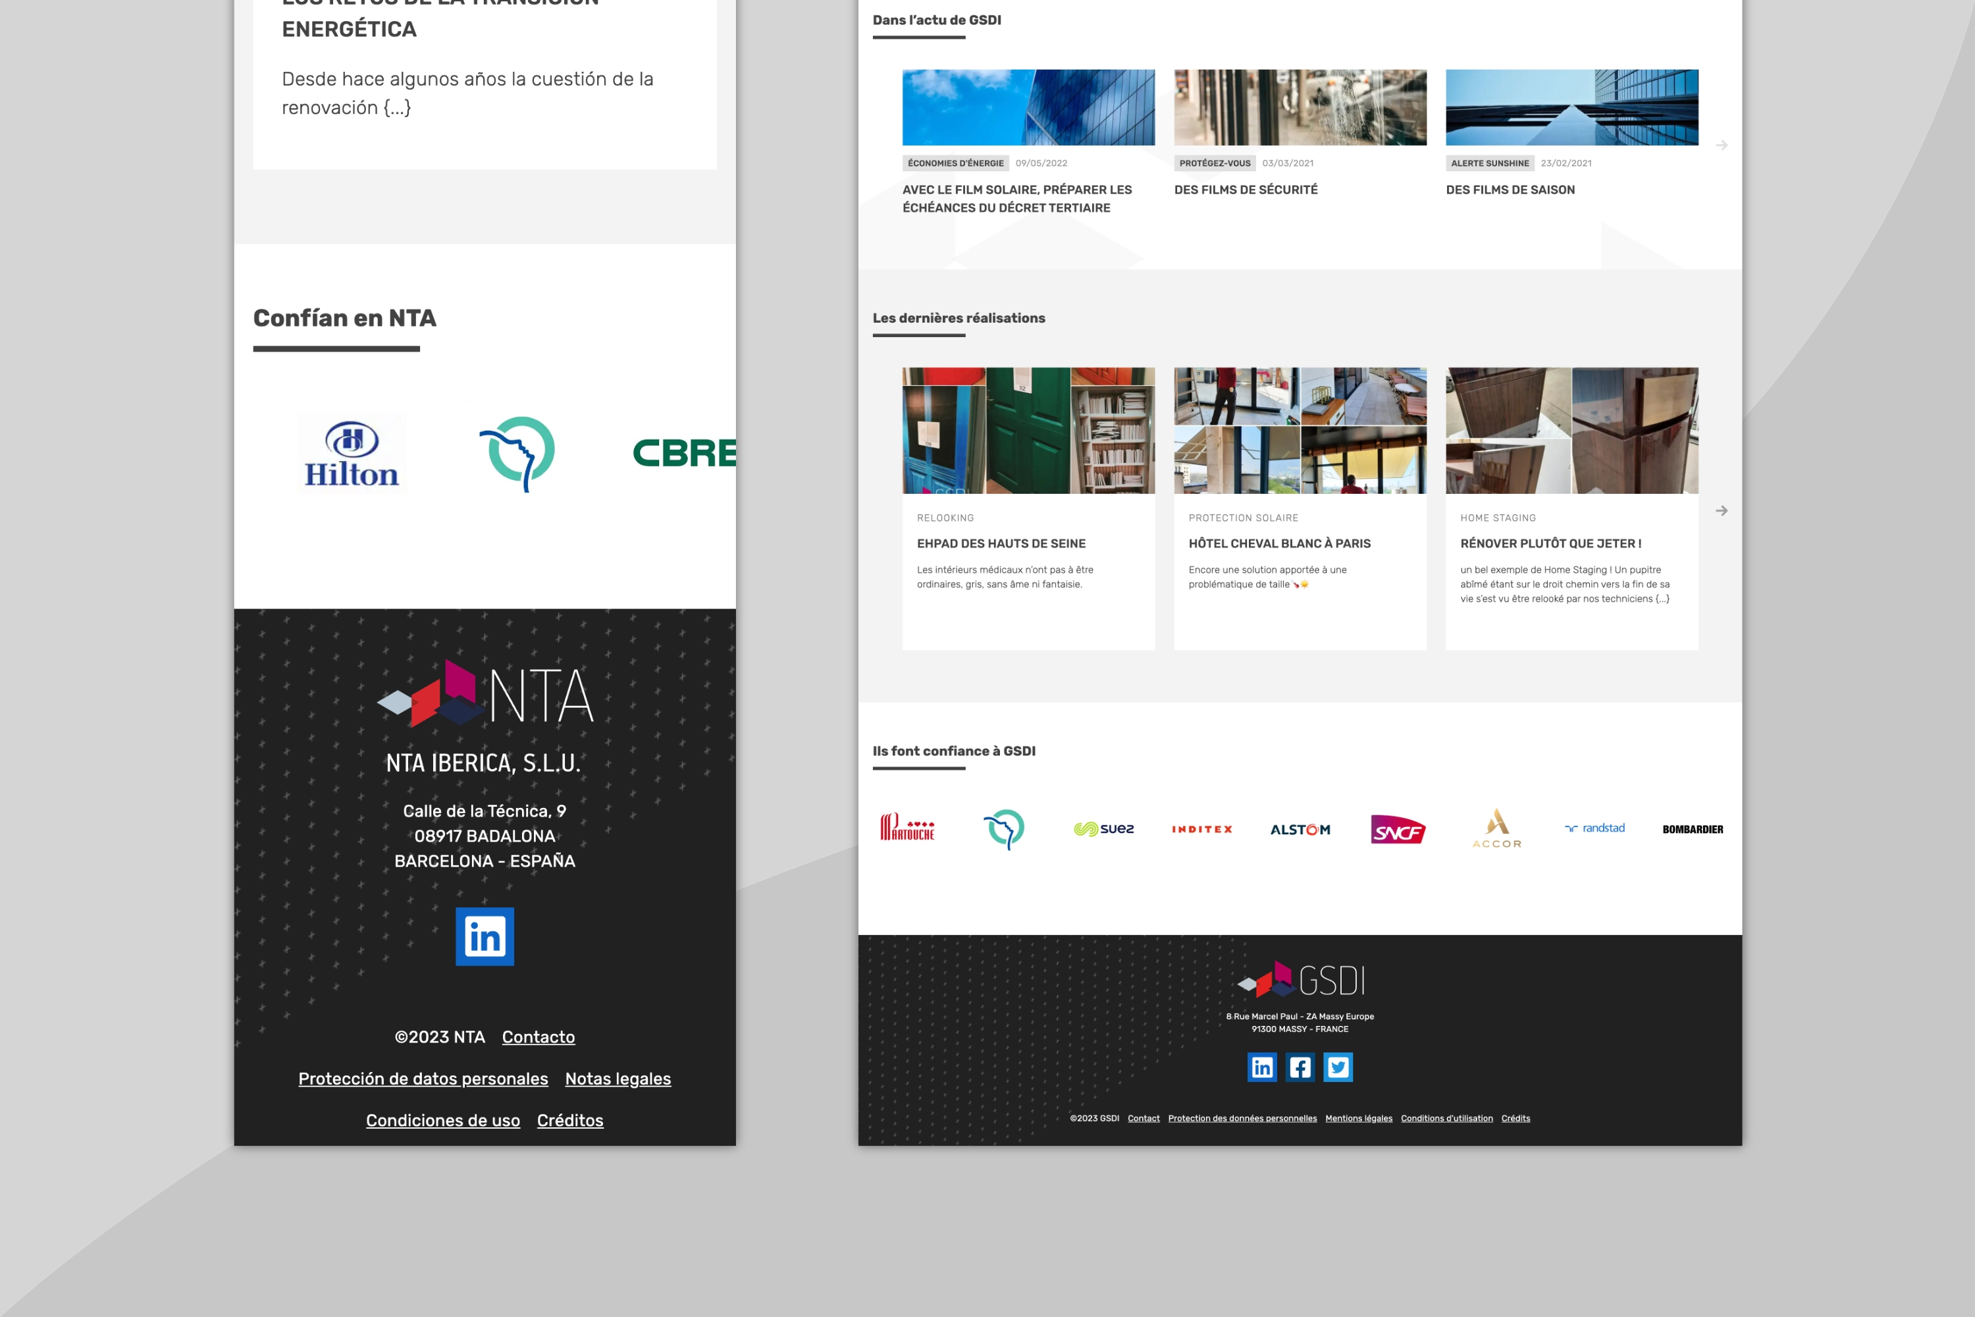Open the Notas legales link
The width and height of the screenshot is (1975, 1317).
[618, 1079]
